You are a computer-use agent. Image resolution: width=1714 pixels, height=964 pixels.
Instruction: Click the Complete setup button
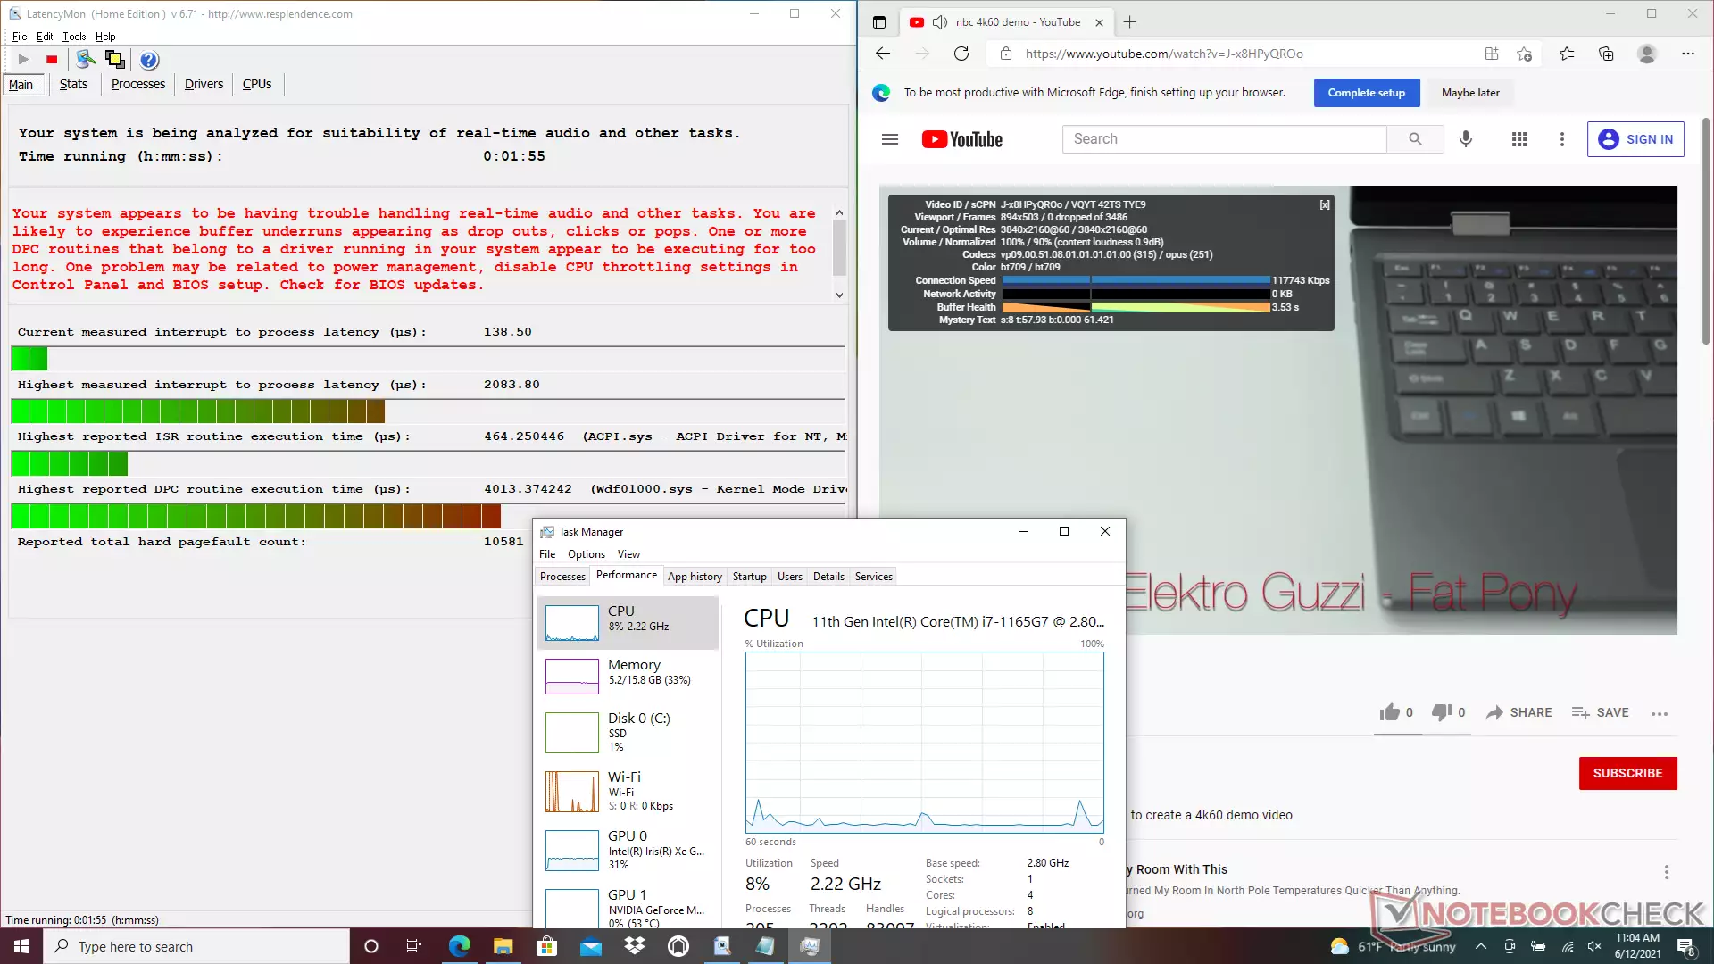pyautogui.click(x=1366, y=93)
